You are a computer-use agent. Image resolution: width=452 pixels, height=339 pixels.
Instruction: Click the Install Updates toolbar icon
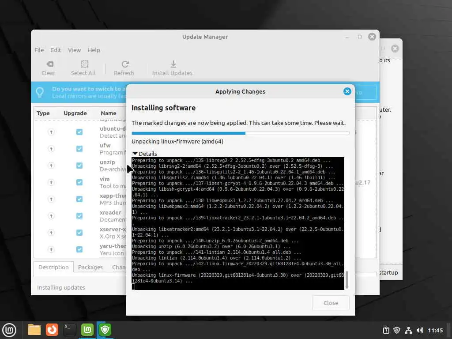[x=173, y=64]
